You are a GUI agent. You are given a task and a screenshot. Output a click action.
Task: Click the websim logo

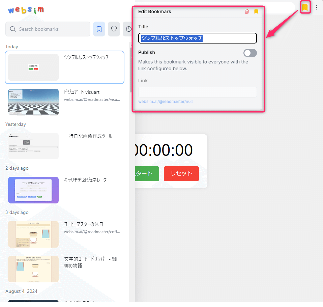pyautogui.click(x=26, y=10)
